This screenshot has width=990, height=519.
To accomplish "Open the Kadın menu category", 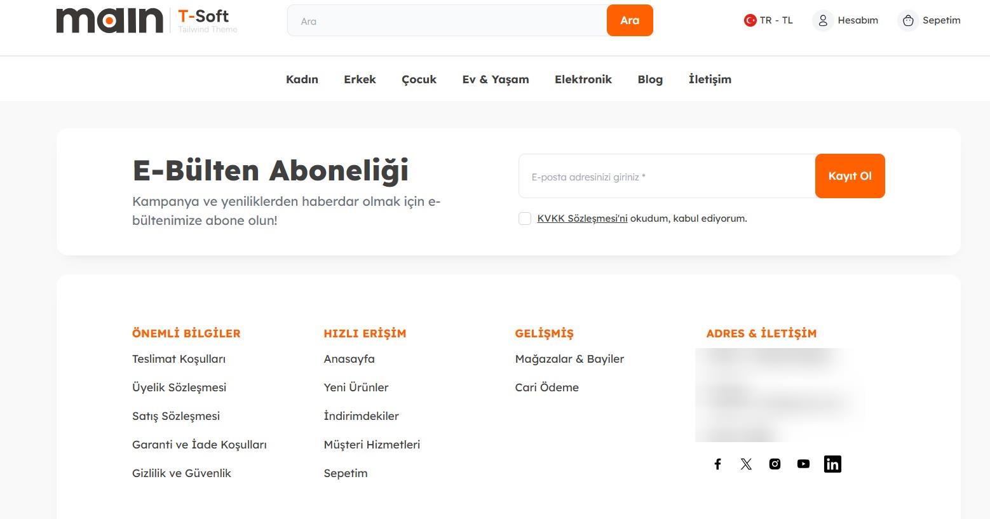I will click(302, 79).
